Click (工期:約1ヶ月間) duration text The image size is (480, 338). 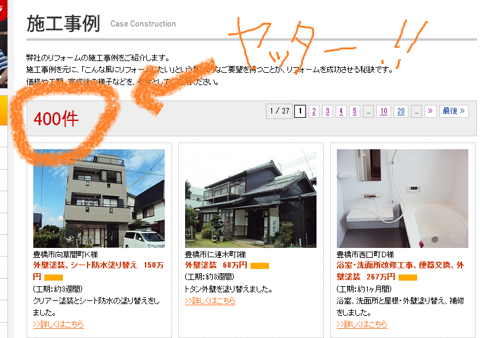click(x=364, y=289)
